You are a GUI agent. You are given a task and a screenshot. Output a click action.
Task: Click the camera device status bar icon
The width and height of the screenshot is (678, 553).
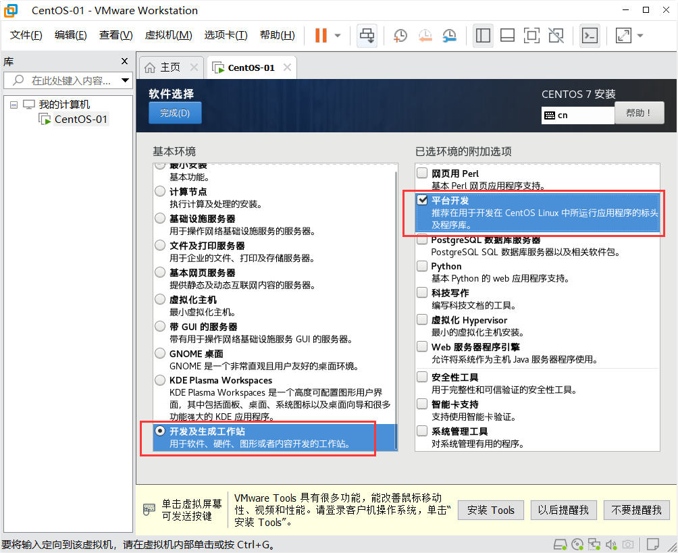click(628, 544)
